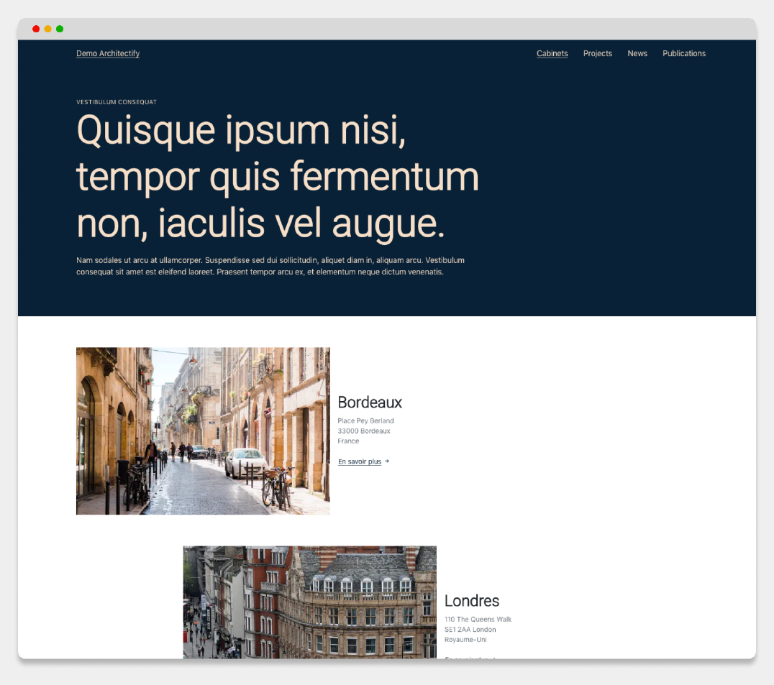
Task: Click the Bordeaux street photo
Action: [x=203, y=431]
